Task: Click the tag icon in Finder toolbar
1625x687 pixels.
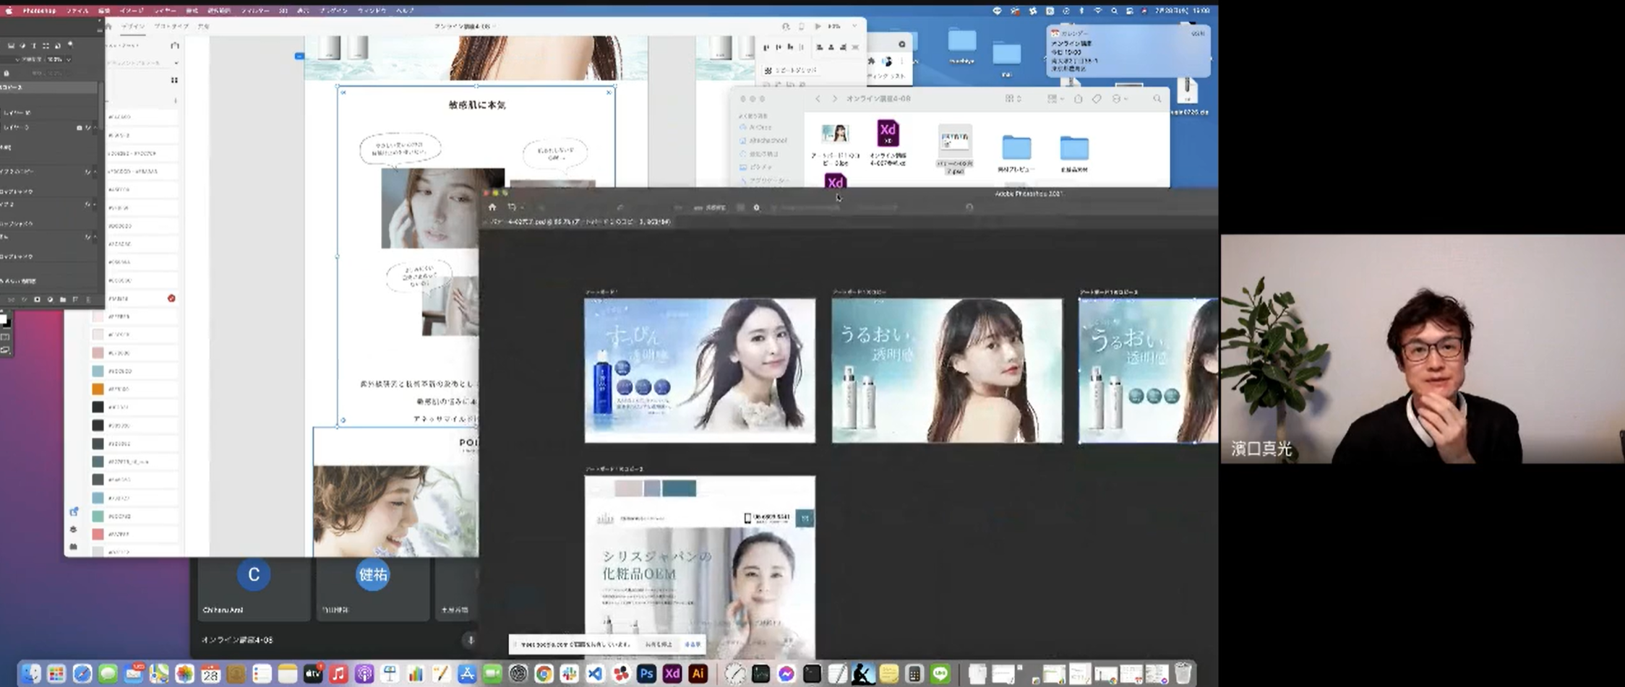Action: tap(1097, 99)
